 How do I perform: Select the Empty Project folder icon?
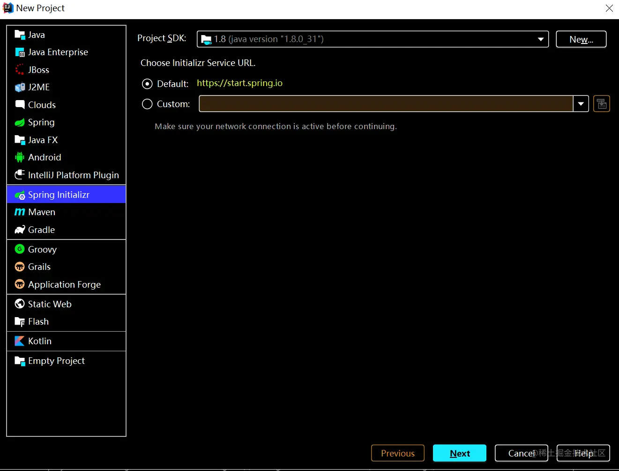20,361
